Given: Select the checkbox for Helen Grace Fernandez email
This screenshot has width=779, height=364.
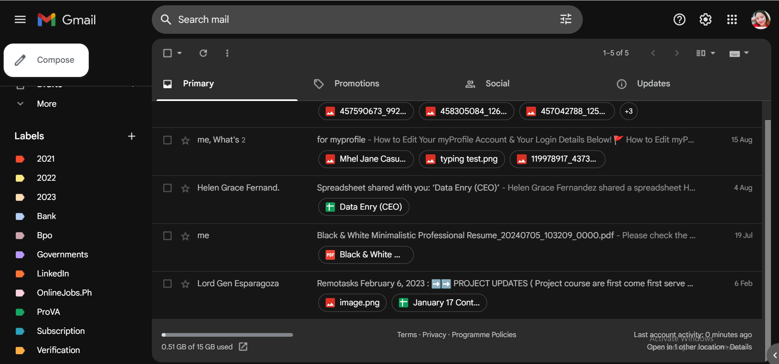Looking at the screenshot, I should point(167,188).
